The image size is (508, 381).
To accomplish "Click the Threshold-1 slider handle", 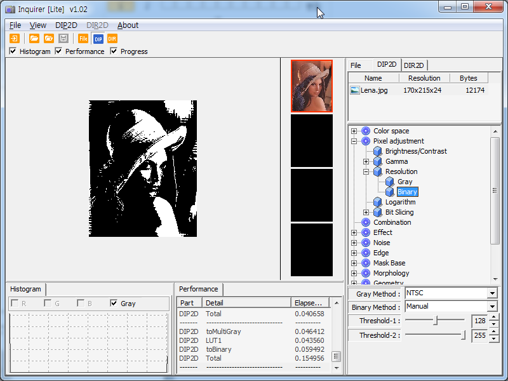I will pos(436,321).
